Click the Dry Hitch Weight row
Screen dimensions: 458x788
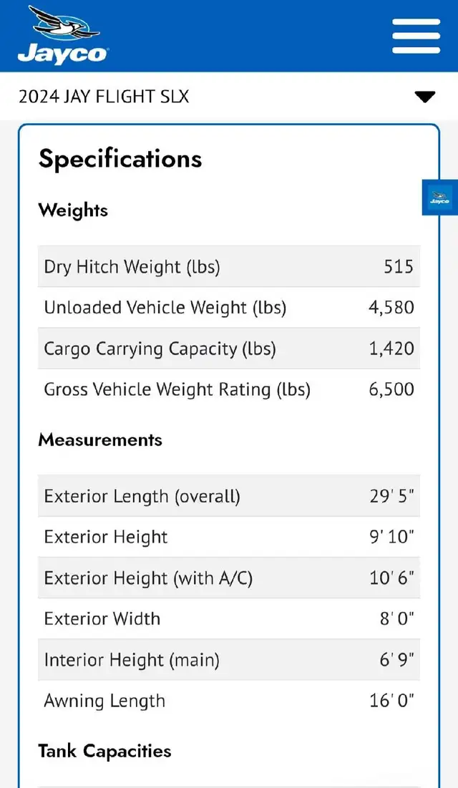tap(229, 266)
